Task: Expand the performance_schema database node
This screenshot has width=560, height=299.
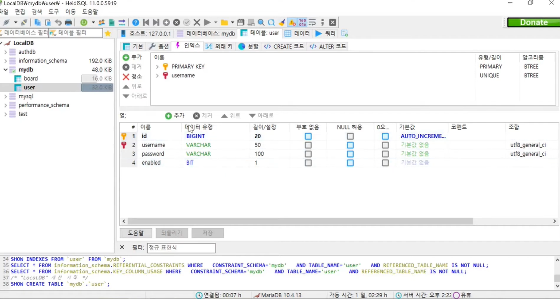Action: (6, 105)
